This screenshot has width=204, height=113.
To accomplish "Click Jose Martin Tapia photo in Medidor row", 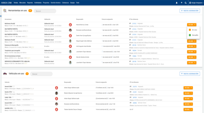I will pyautogui.click(x=70, y=62).
